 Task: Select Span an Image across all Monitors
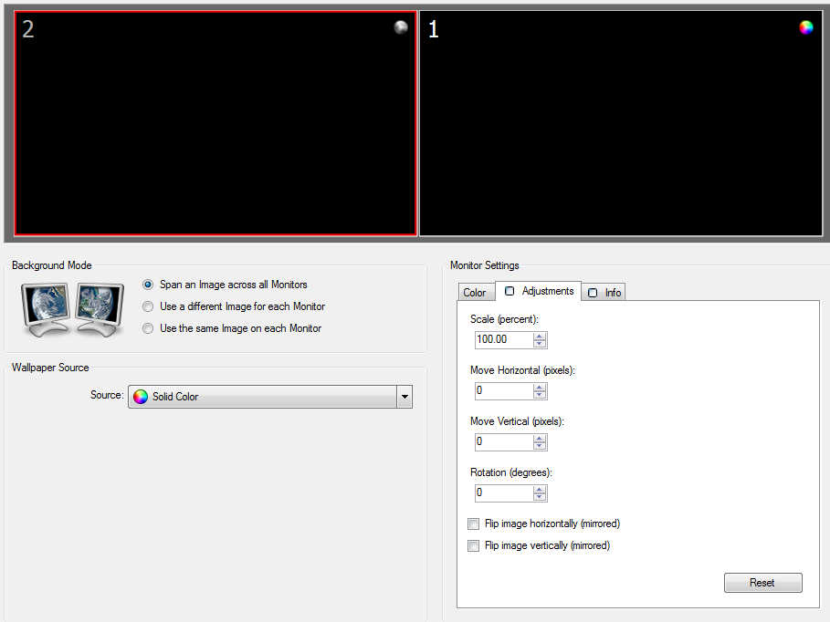(x=148, y=285)
